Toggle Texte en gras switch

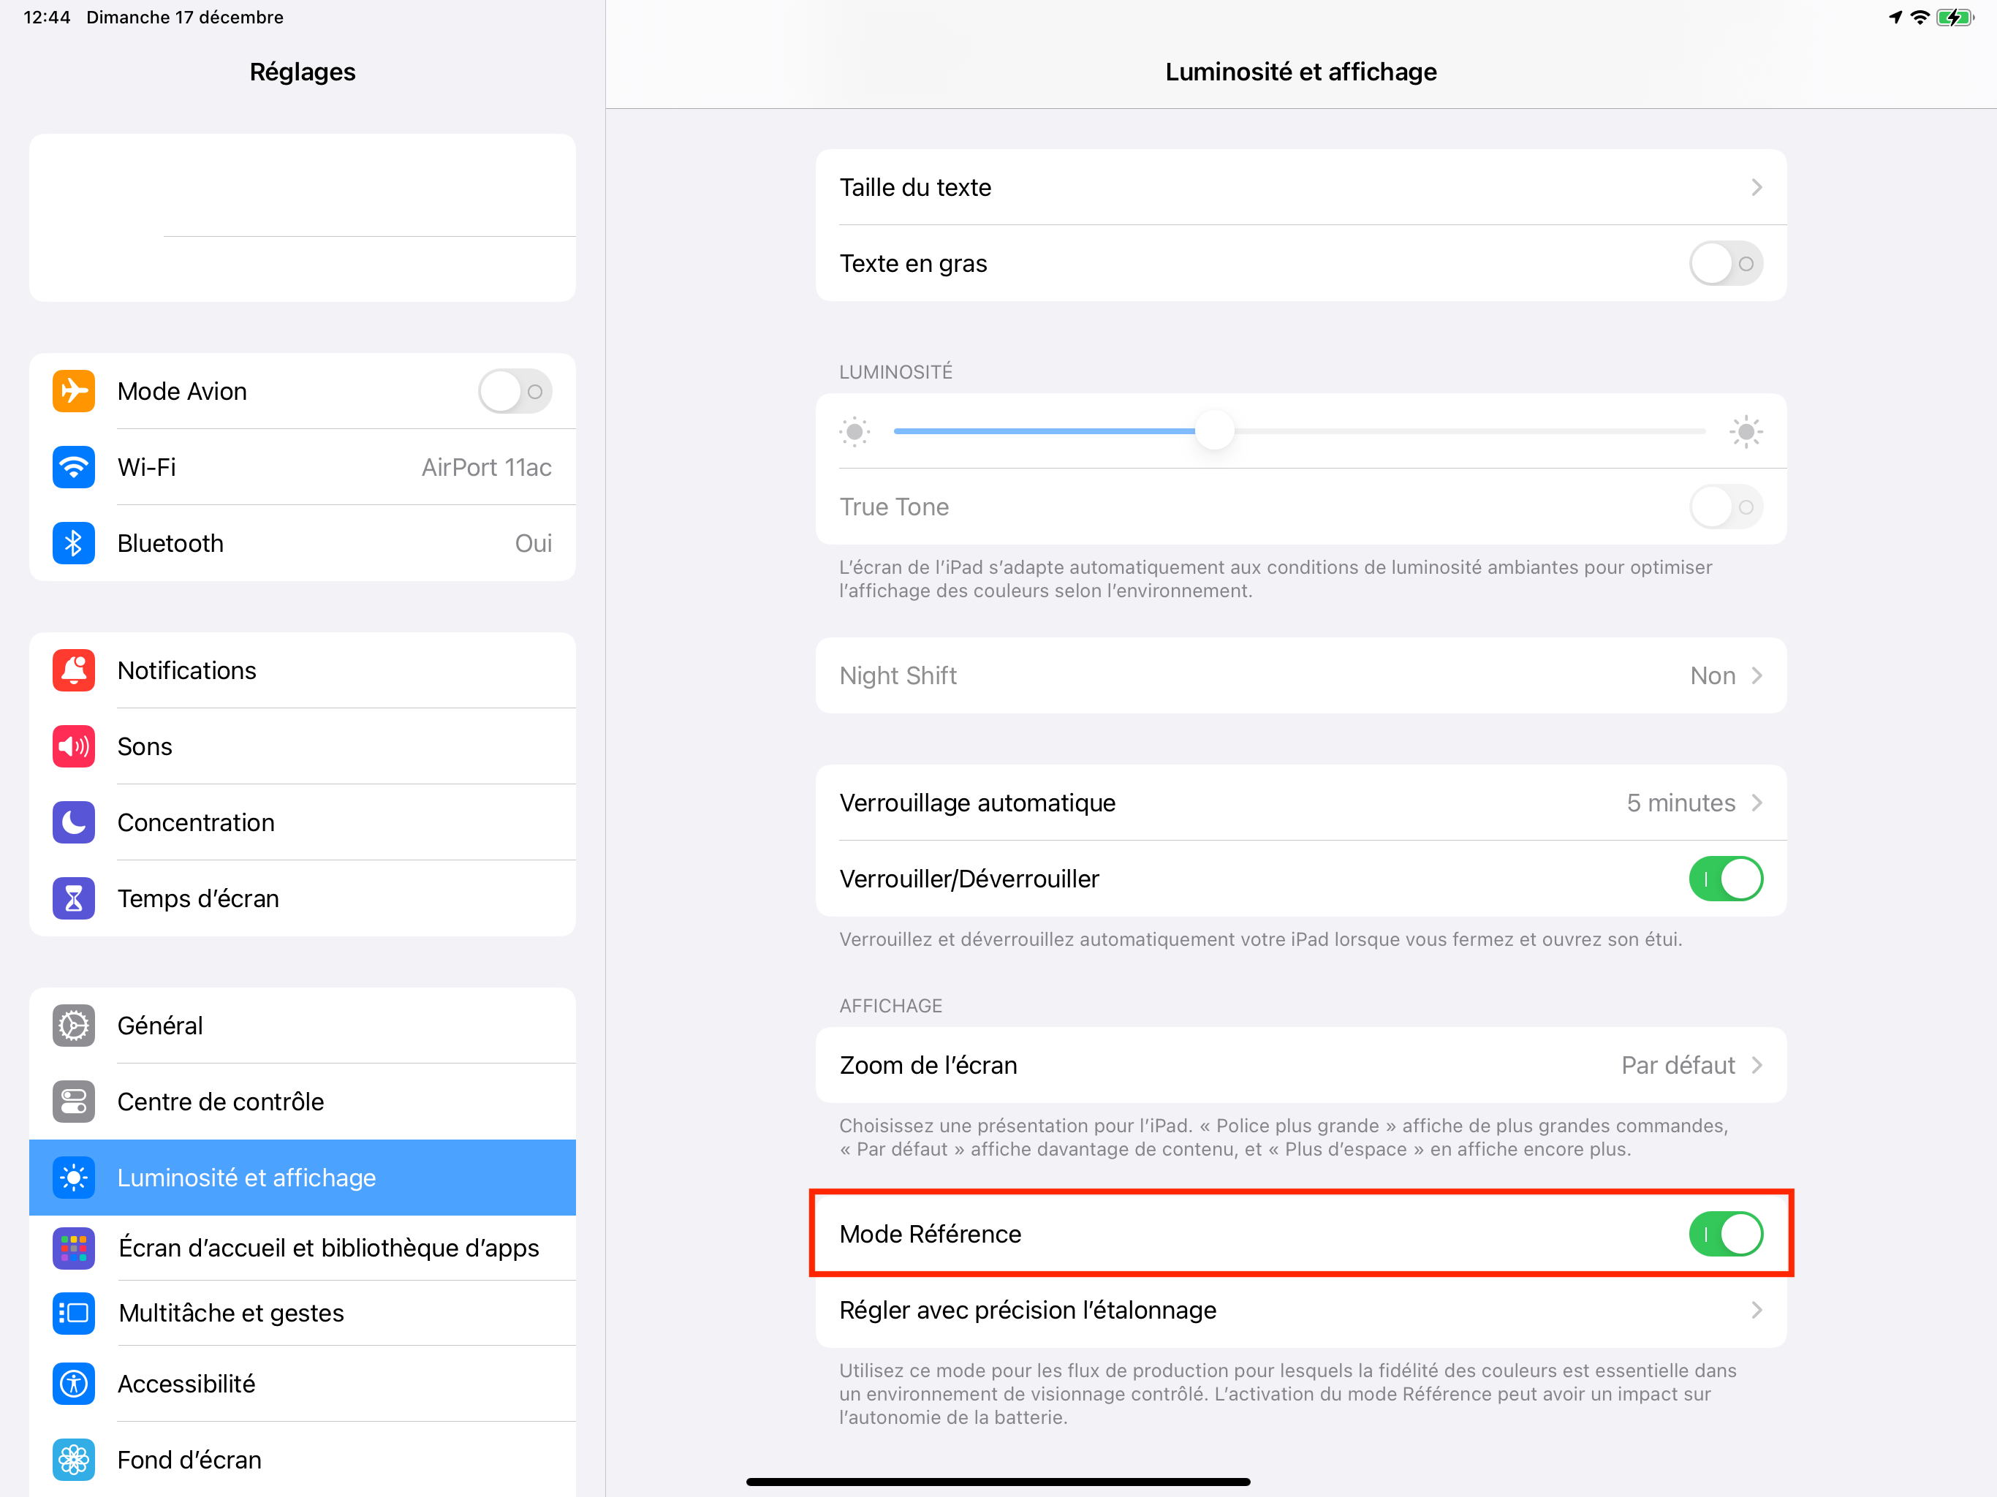(x=1725, y=264)
